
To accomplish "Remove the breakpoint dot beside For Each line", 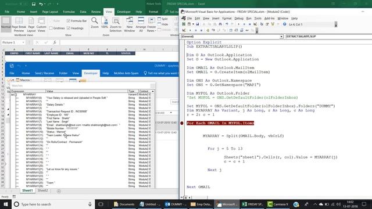I will click(182, 123).
